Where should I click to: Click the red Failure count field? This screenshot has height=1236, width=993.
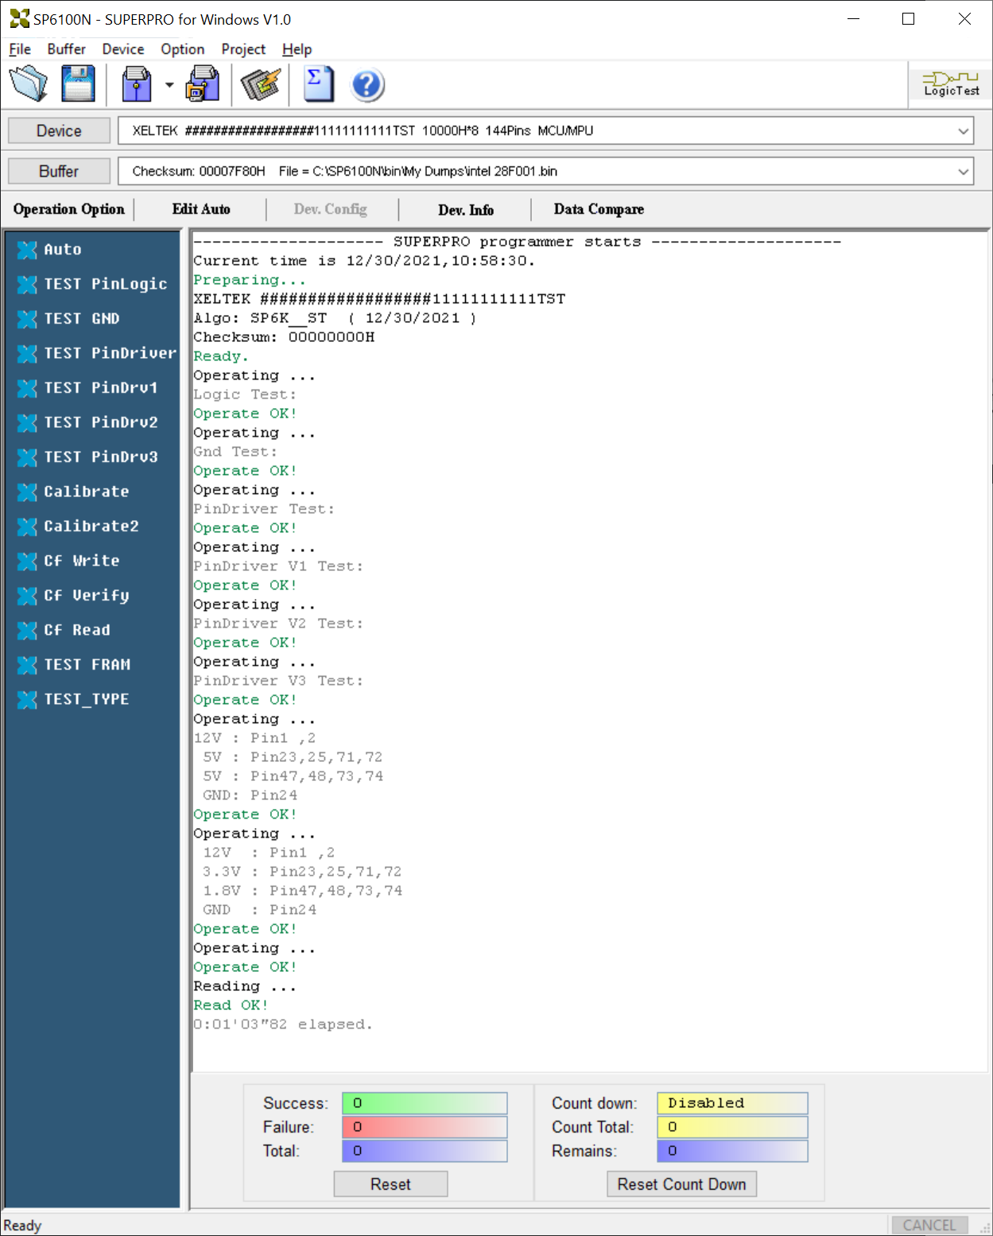[x=425, y=1127]
